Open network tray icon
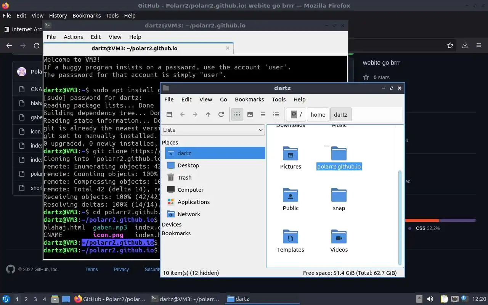The height and width of the screenshot is (305, 488). 454,299
